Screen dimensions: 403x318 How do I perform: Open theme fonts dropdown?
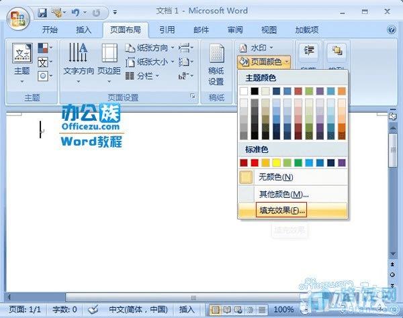(x=45, y=62)
